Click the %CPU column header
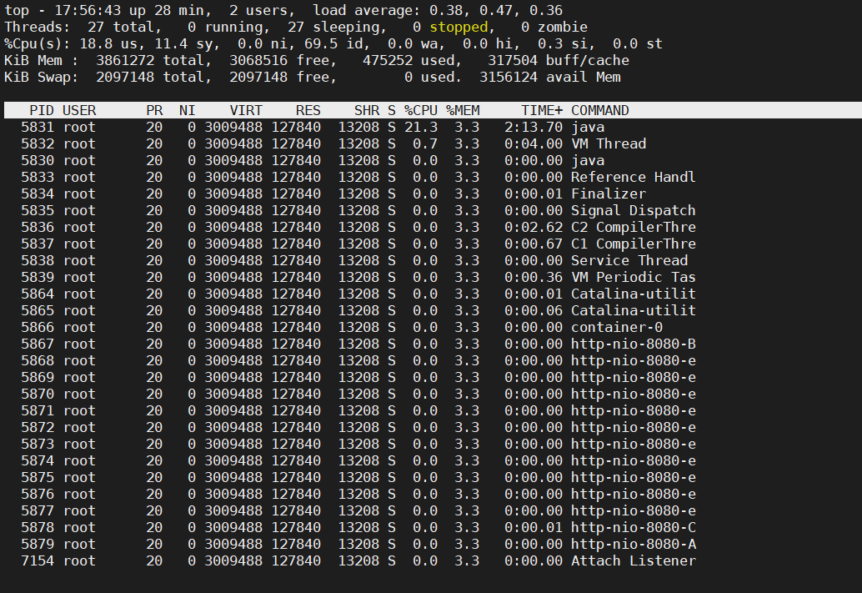Screen dimensions: 862x593 (x=420, y=109)
